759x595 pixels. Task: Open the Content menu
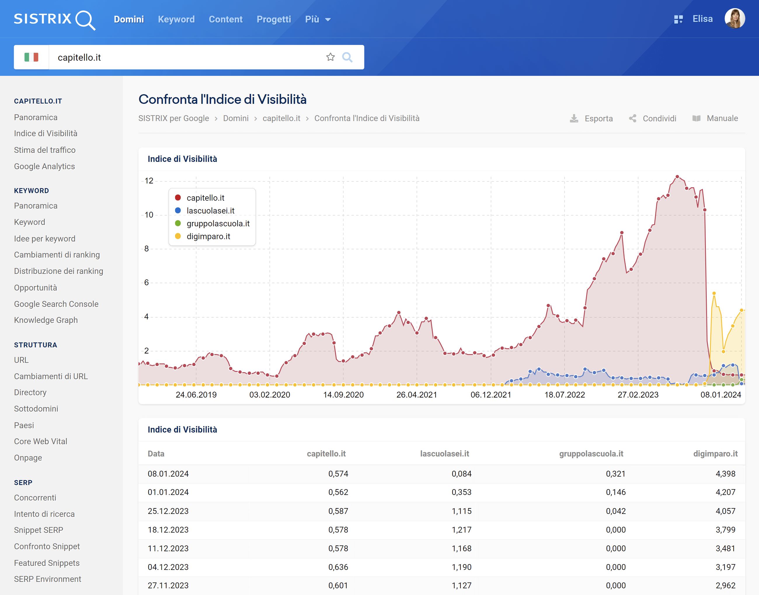tap(226, 20)
